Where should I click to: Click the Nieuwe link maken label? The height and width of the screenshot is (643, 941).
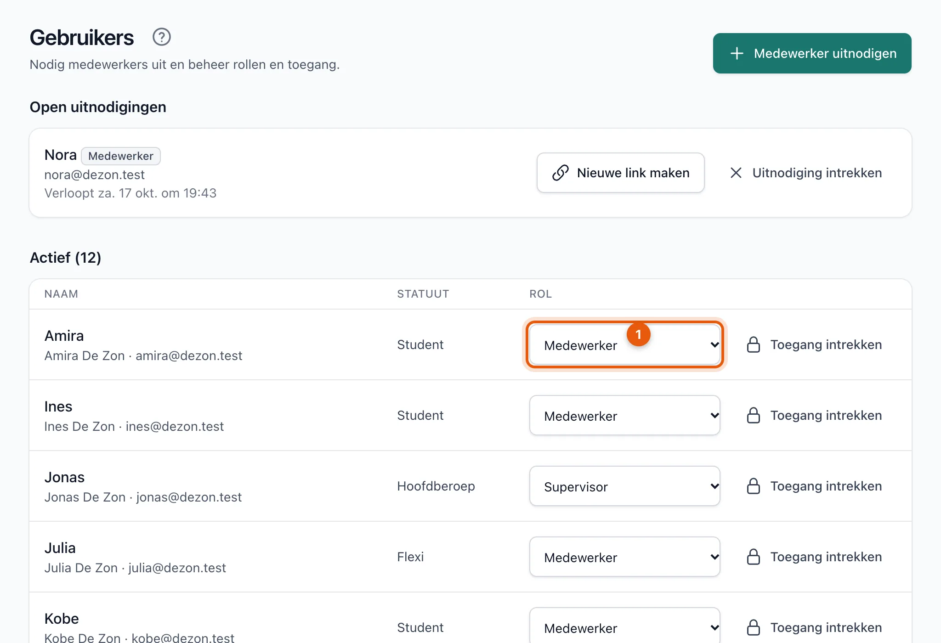[x=633, y=173]
